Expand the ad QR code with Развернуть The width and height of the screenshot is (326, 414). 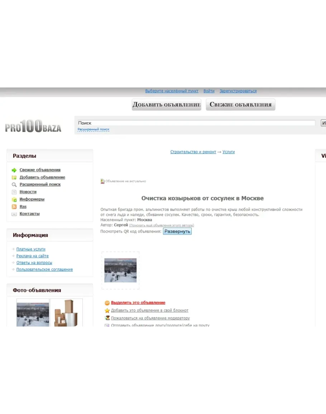(x=177, y=232)
